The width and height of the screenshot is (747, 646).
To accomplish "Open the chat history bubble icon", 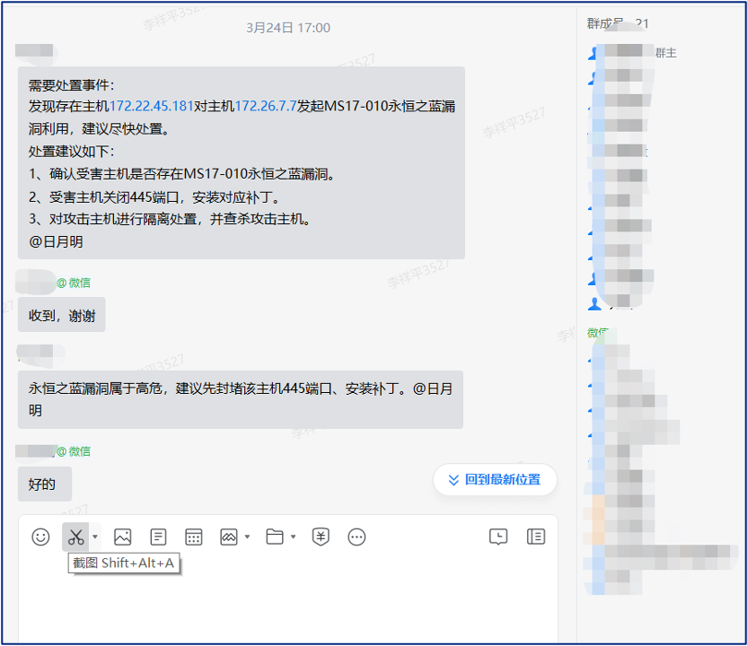I will pyautogui.click(x=497, y=537).
